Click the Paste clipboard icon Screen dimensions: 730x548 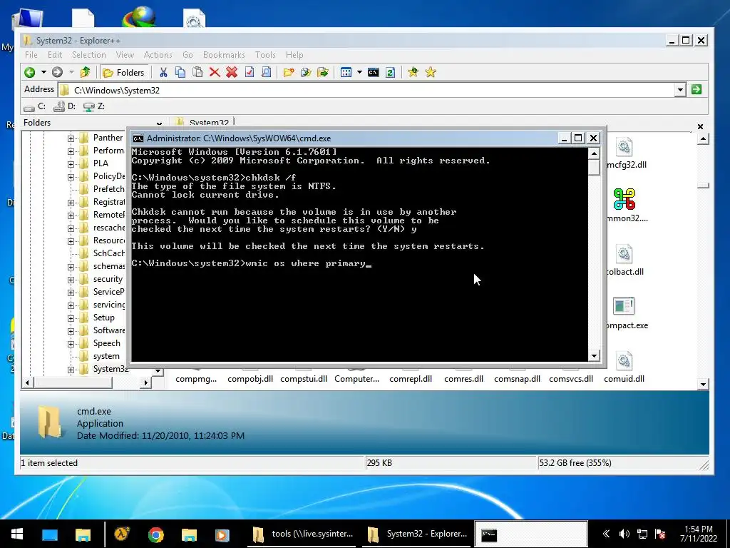(x=197, y=72)
